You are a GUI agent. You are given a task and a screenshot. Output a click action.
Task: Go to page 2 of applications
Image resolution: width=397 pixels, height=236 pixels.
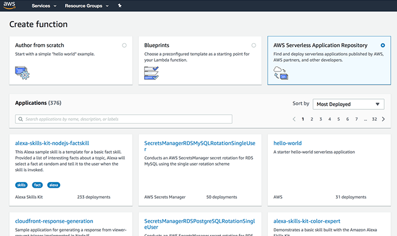click(x=312, y=119)
